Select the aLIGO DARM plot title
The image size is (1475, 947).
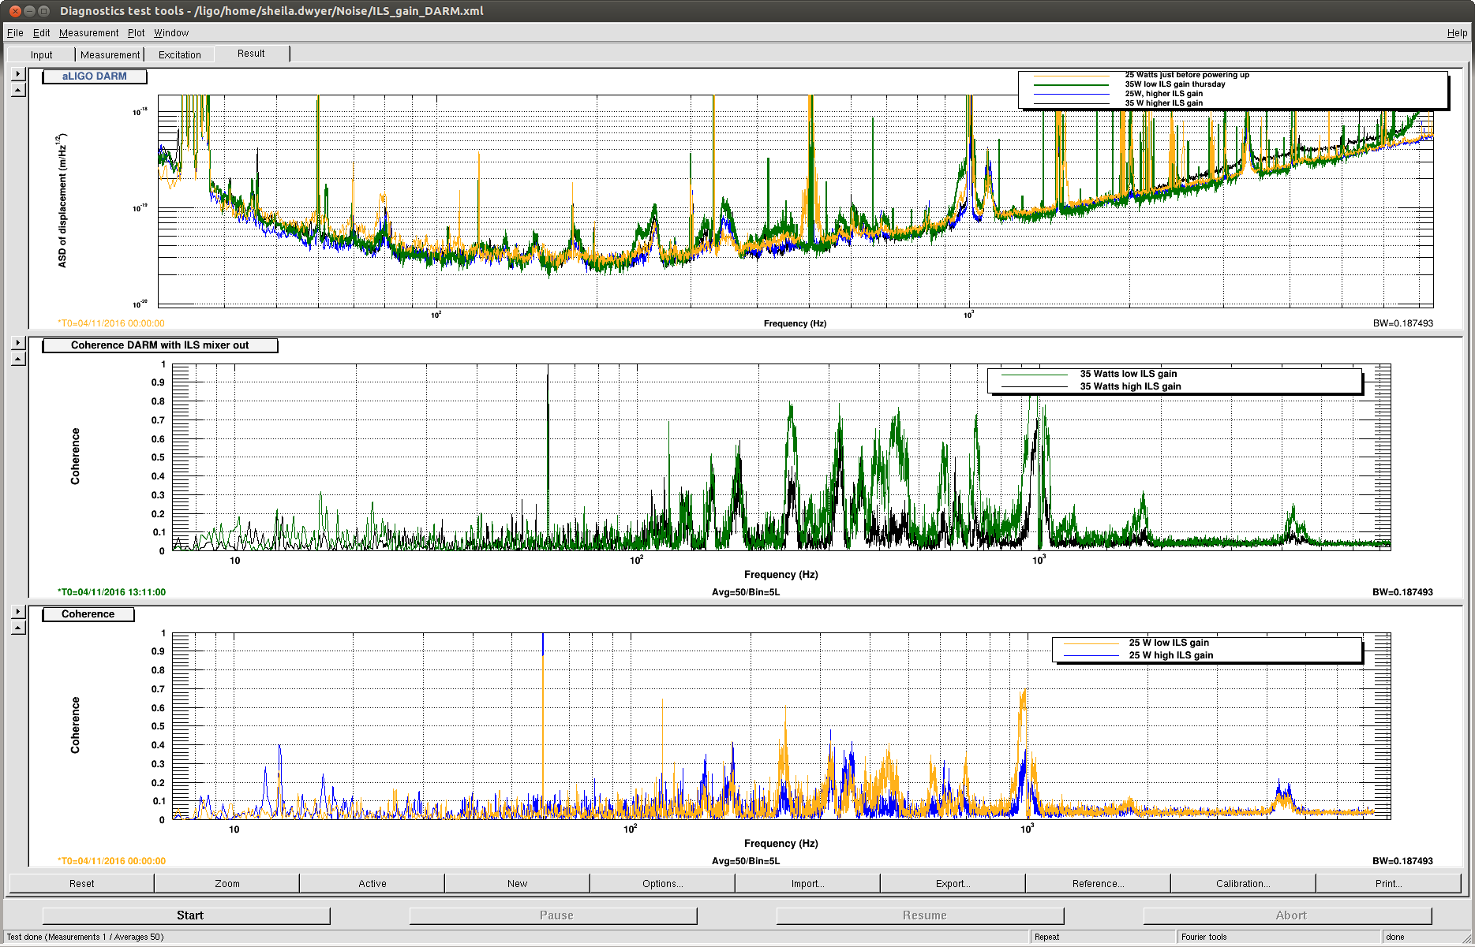pyautogui.click(x=95, y=76)
